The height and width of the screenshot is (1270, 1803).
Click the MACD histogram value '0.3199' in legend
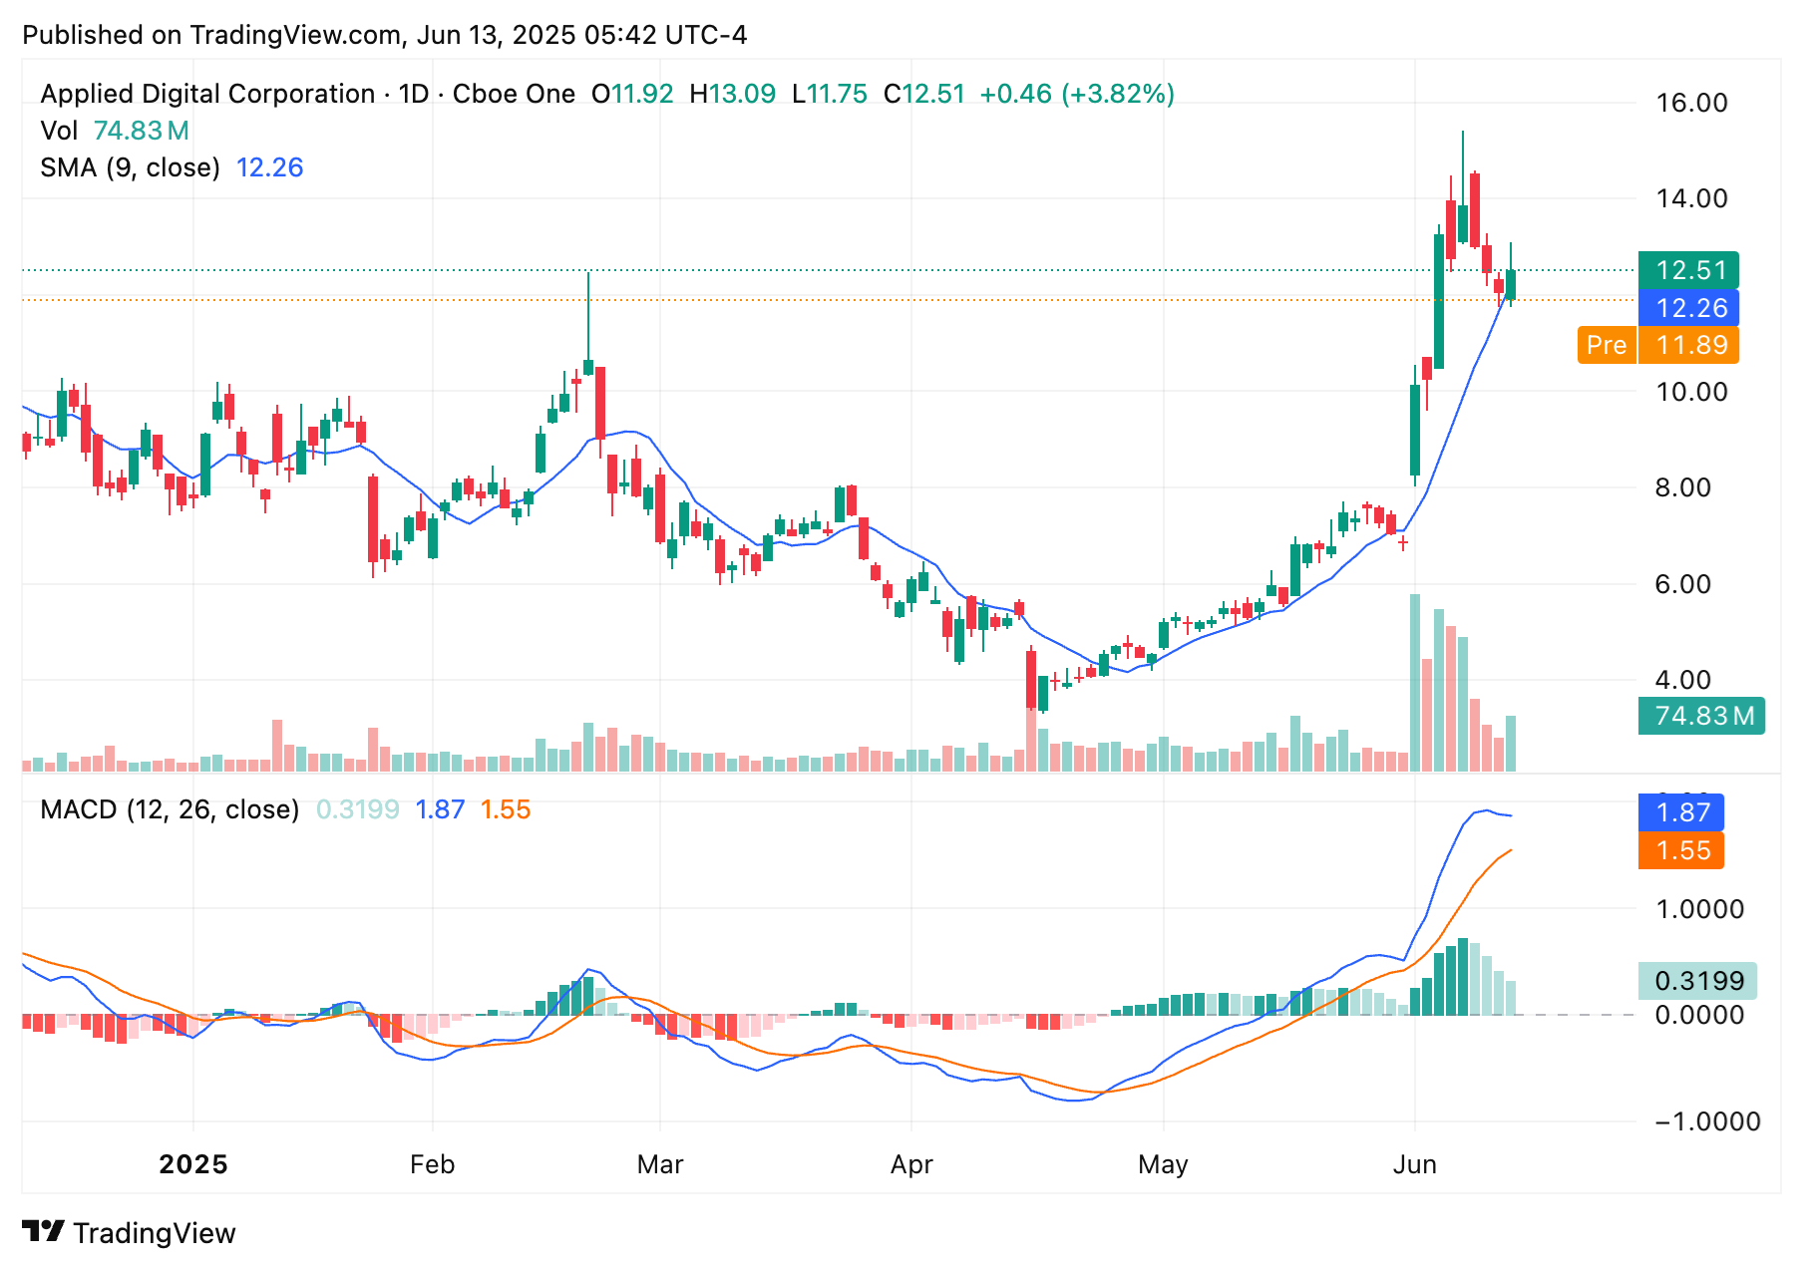(x=357, y=809)
